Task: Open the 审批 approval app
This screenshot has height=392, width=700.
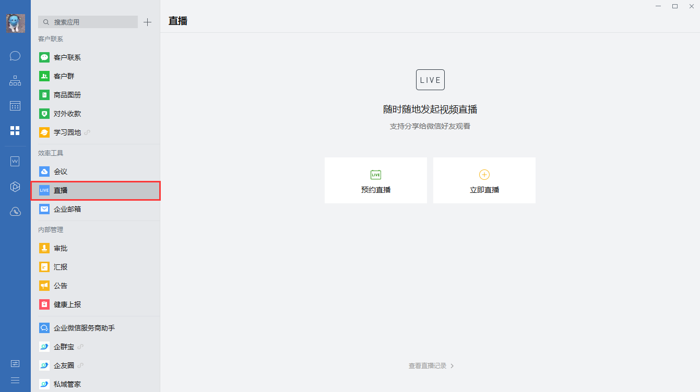Action: point(61,248)
